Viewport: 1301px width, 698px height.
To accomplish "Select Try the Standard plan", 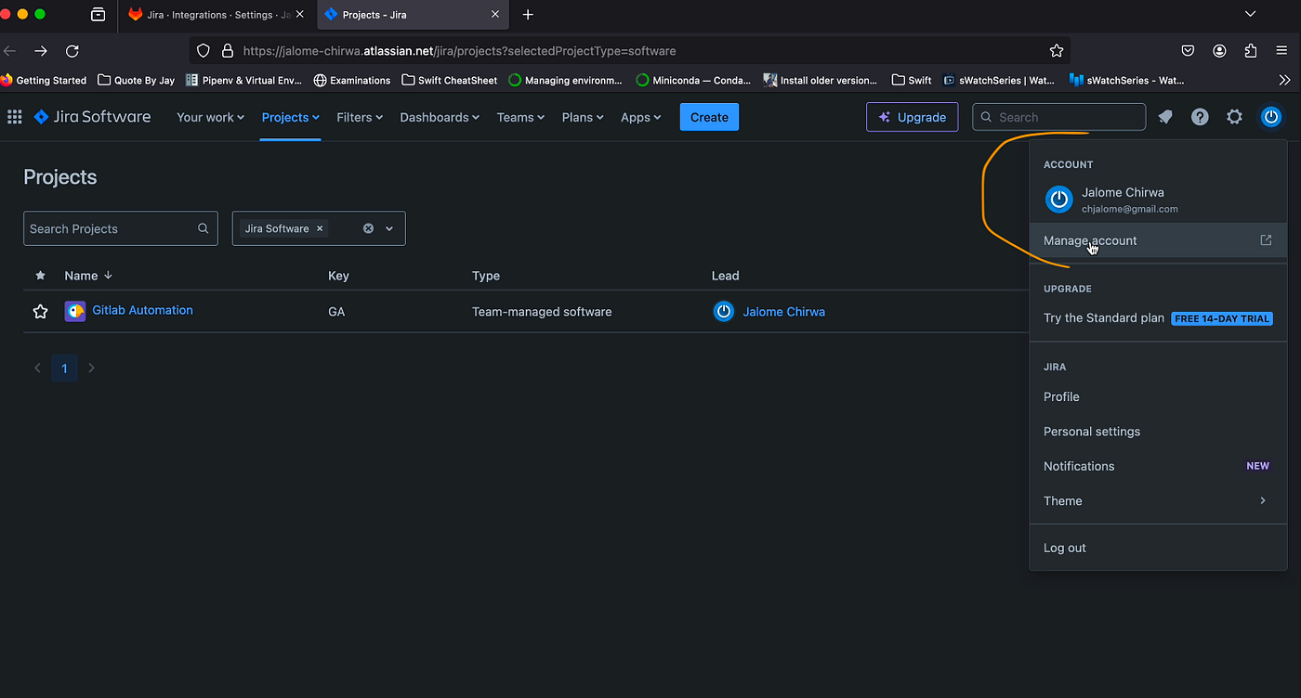I will point(1158,317).
